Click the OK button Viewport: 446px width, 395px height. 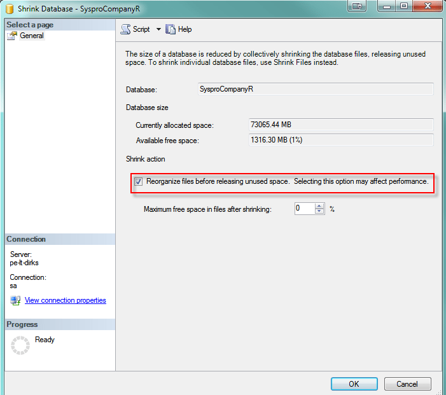354,384
